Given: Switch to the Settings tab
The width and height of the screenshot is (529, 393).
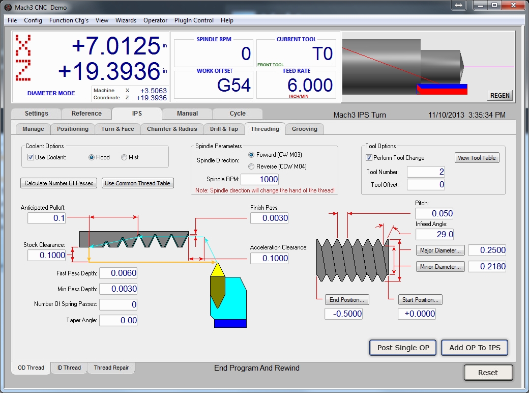Looking at the screenshot, I should click(x=37, y=114).
